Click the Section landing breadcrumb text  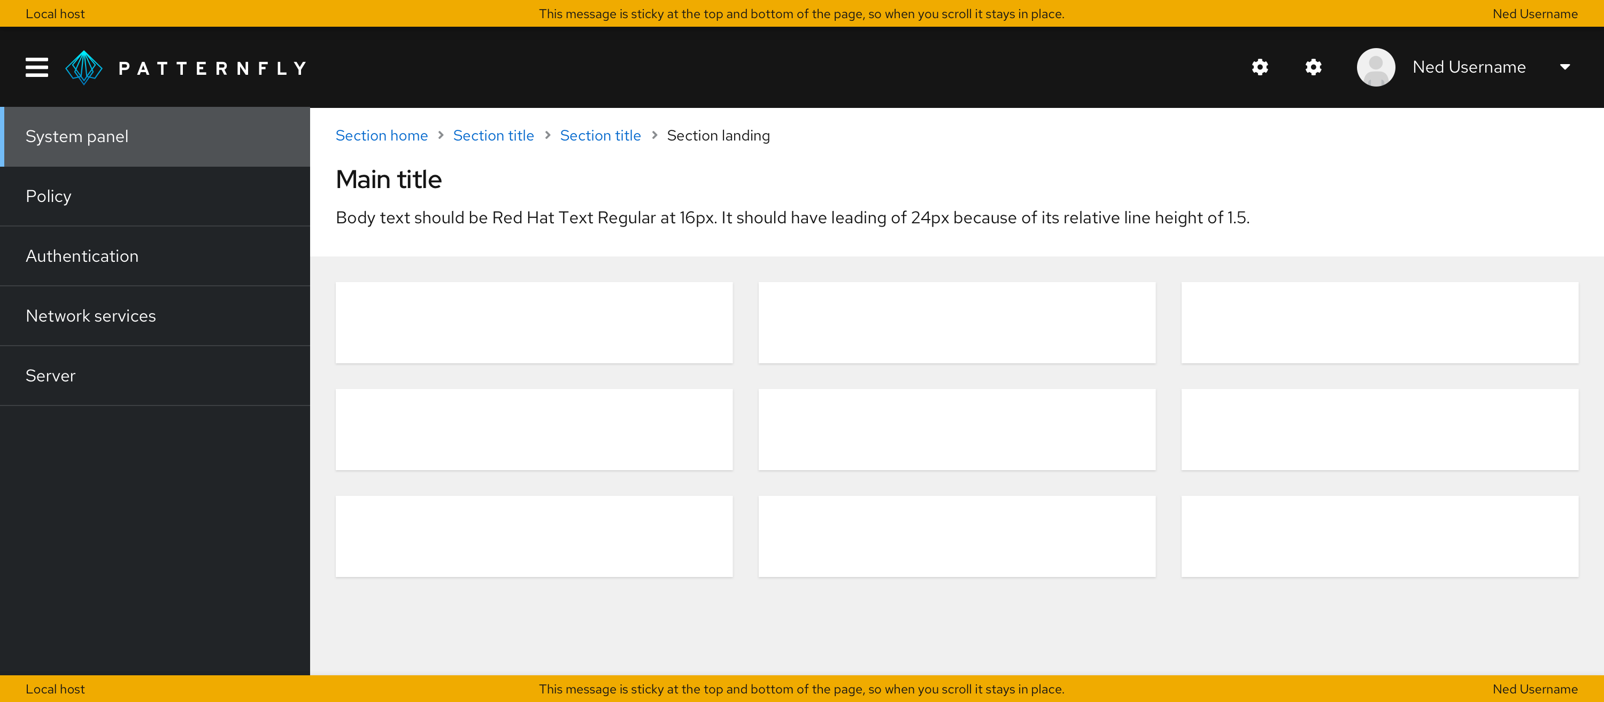(x=717, y=135)
